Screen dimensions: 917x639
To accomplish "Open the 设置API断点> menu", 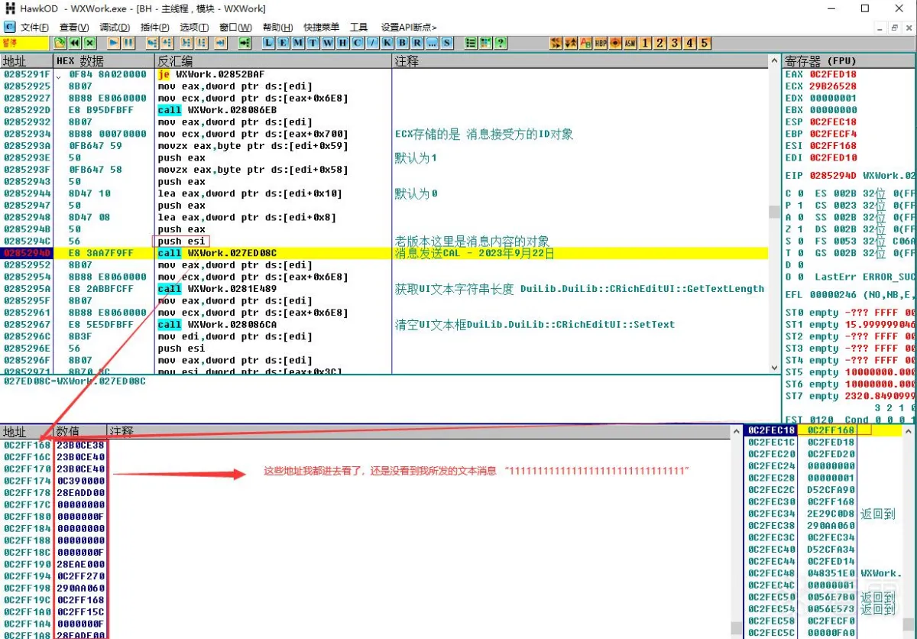I will [409, 28].
